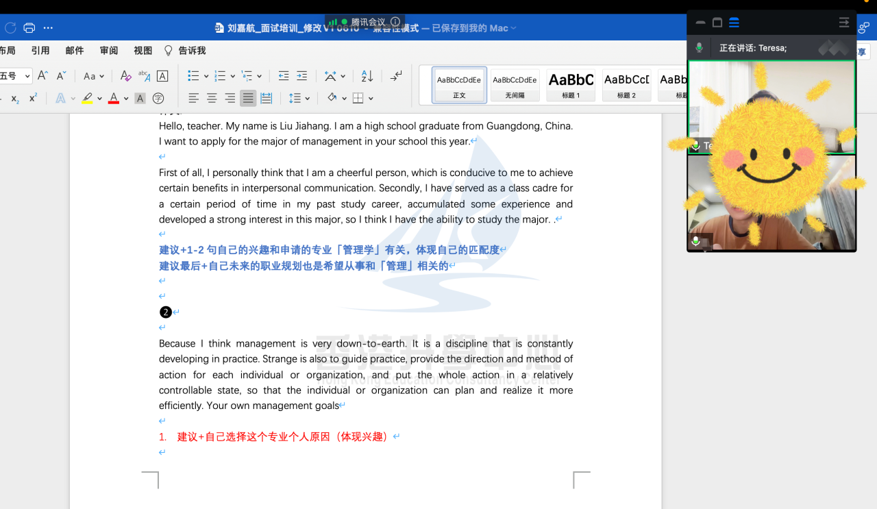
Task: Click the increase font size icon
Action: (x=42, y=76)
